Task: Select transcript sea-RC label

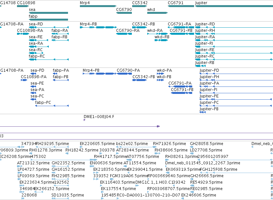Action: coord(36,50)
